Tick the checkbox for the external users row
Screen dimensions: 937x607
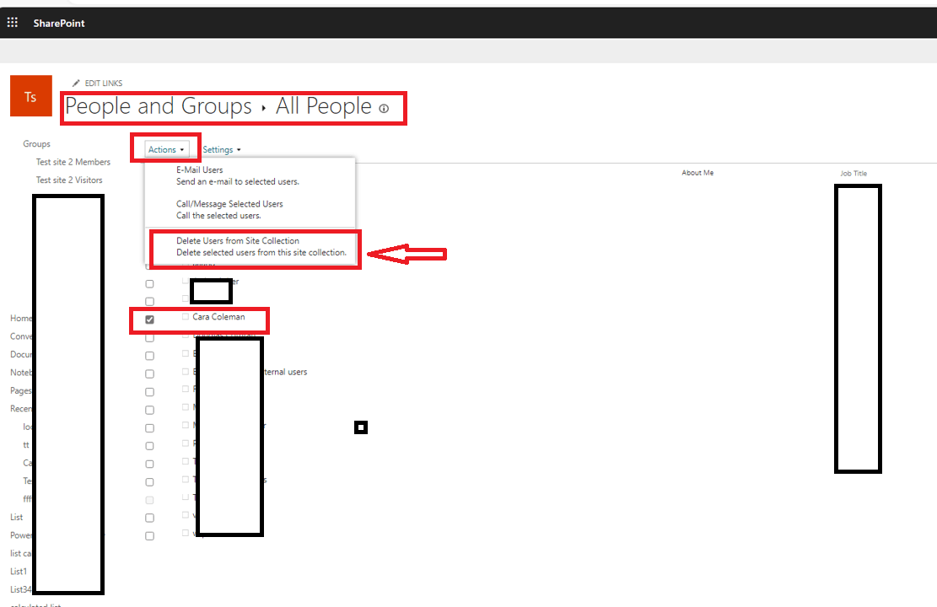(x=149, y=374)
